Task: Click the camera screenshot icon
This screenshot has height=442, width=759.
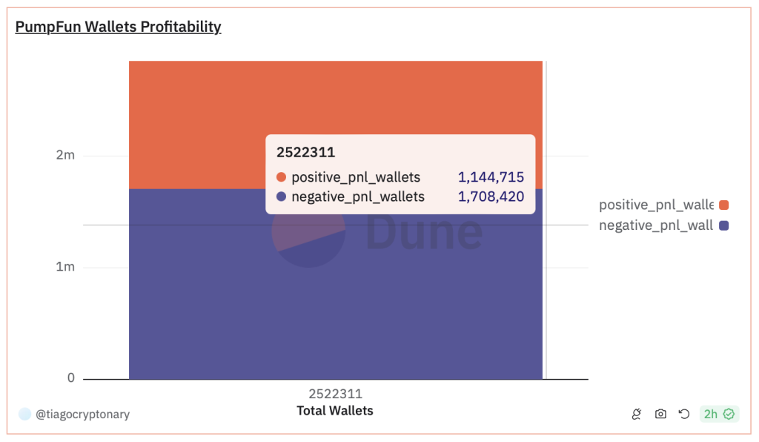Action: 660,414
